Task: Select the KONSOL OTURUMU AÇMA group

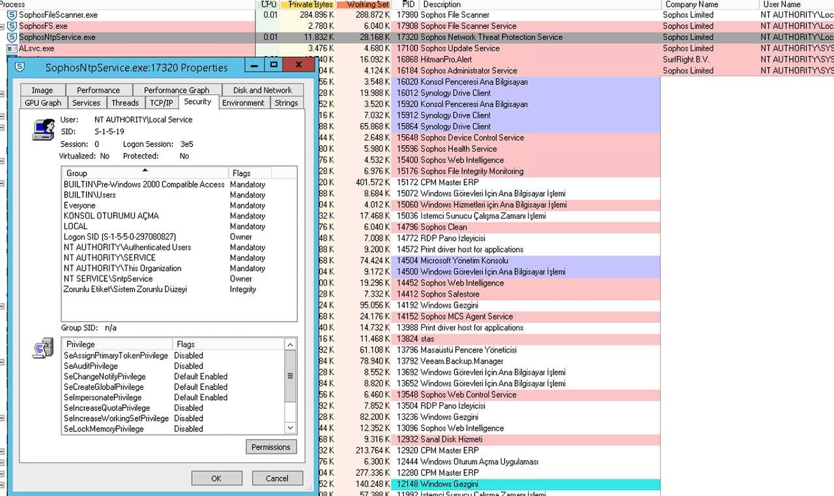Action: tap(179, 216)
